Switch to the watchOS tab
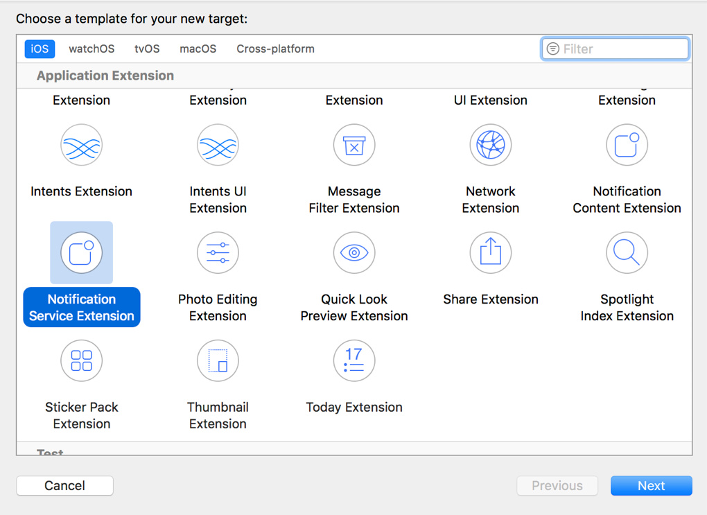Viewport: 707px width, 515px height. 91,49
